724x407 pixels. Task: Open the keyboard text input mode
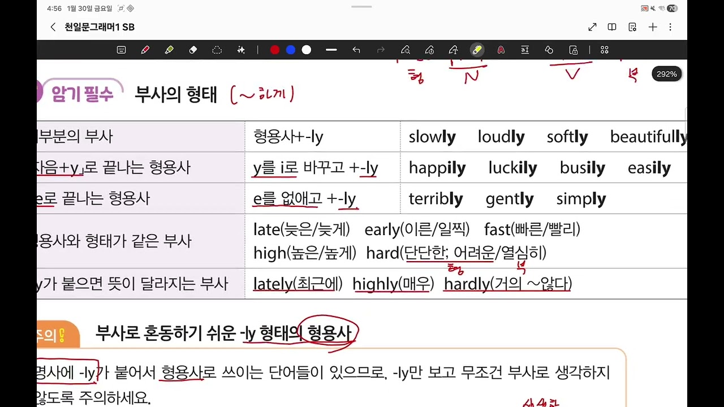(121, 50)
